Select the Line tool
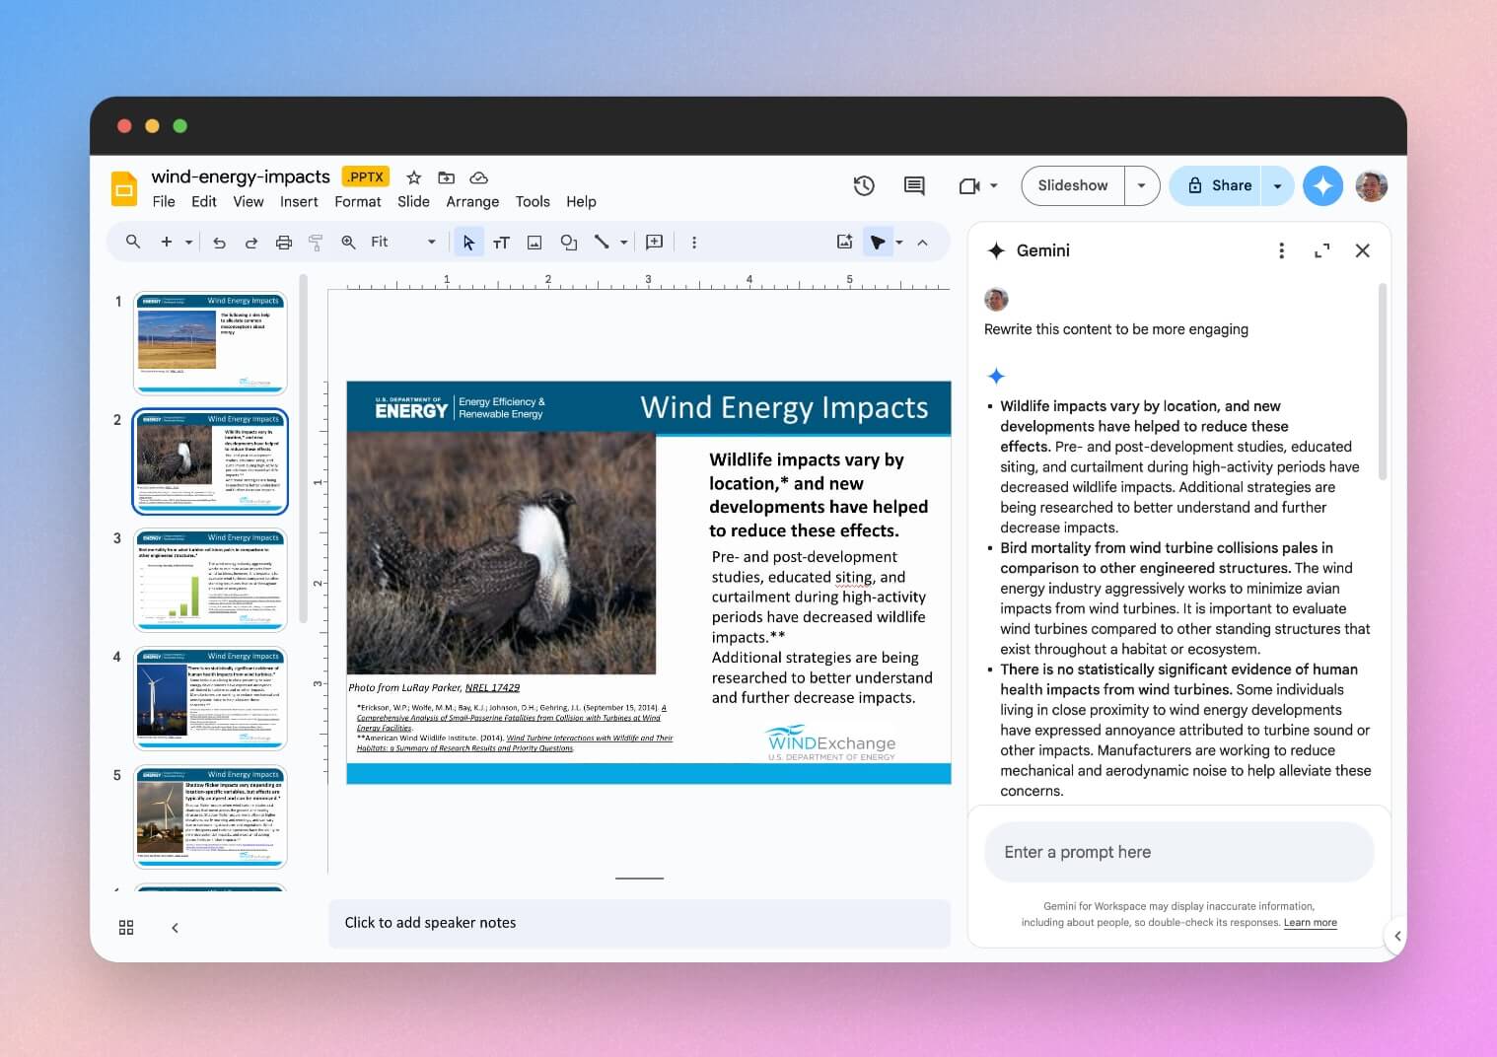Viewport: 1497px width, 1057px height. pyautogui.click(x=603, y=242)
